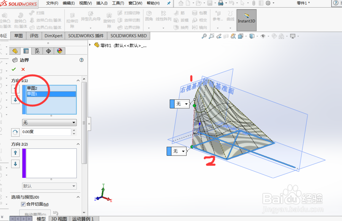Open DisplayManager color sphere tab icon
The height and width of the screenshot is (221, 342).
(60, 51)
